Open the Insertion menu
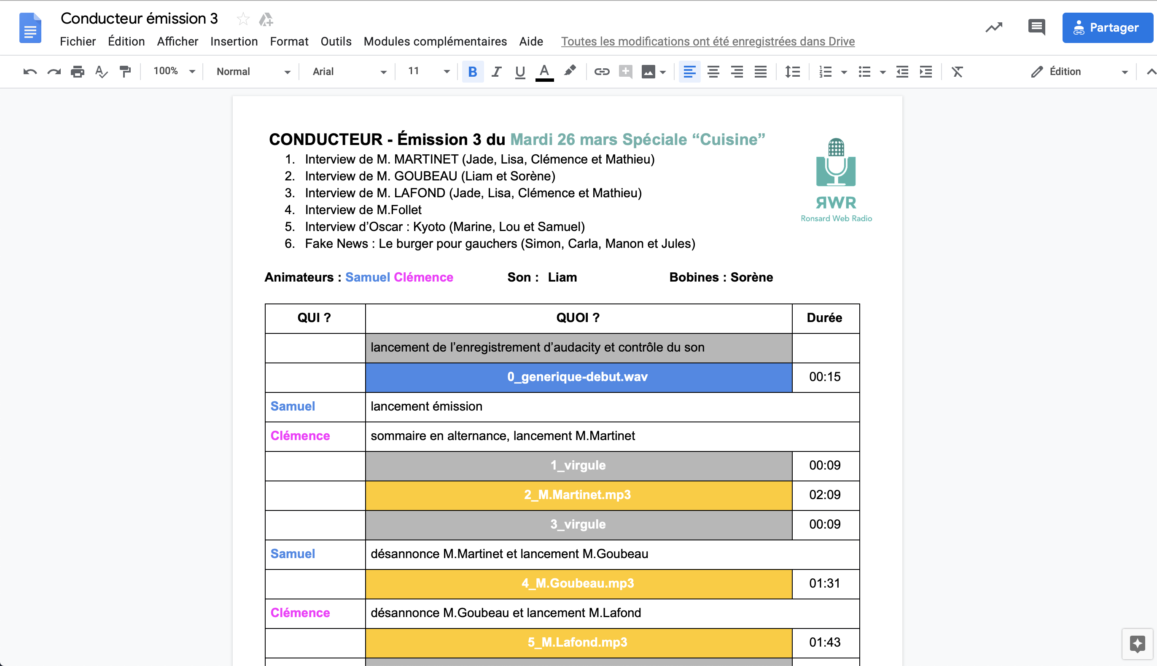This screenshot has width=1157, height=666. 234,41
